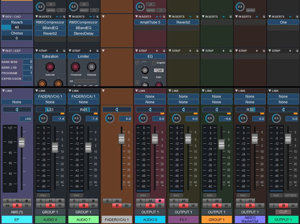Mute the AUDIO 7 channel
300x224 pixels.
pyautogui.click(x=83, y=201)
